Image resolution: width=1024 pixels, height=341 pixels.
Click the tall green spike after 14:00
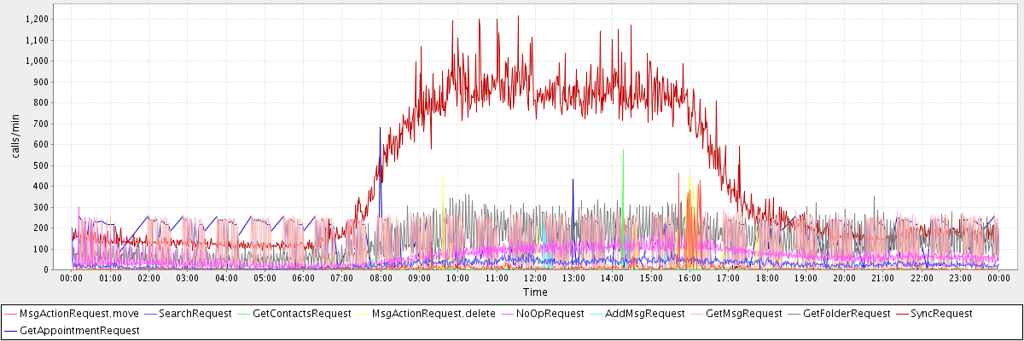pos(624,170)
